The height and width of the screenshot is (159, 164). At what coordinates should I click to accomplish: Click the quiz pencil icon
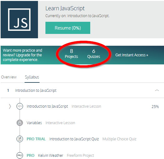pyautogui.click(x=20, y=139)
